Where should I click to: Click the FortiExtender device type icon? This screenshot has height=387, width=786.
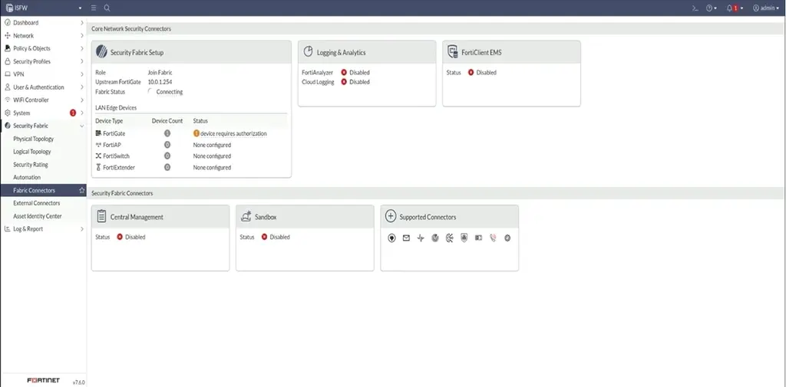click(x=99, y=167)
